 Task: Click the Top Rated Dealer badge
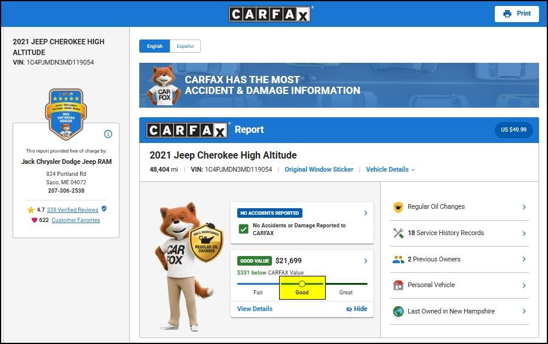[x=66, y=114]
